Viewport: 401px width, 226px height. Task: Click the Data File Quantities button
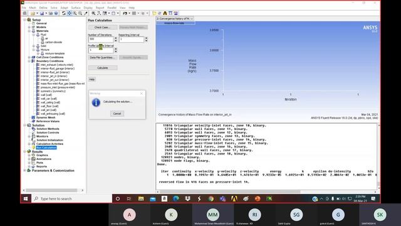click(x=103, y=57)
